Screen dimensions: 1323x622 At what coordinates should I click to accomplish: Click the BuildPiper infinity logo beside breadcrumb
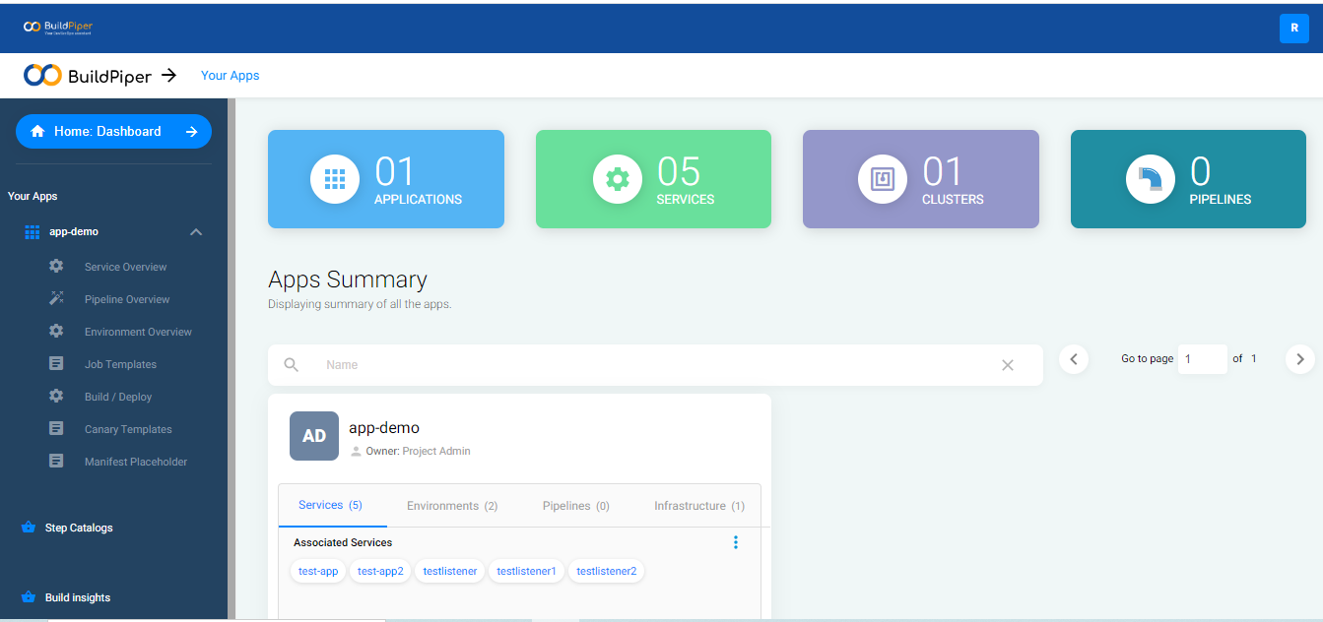42,75
